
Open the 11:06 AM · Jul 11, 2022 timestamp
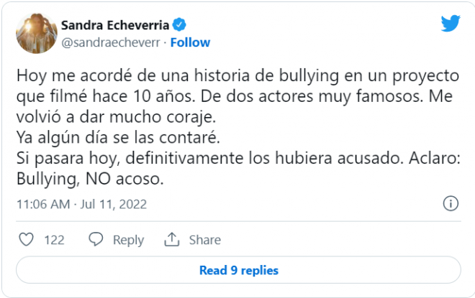(x=81, y=204)
